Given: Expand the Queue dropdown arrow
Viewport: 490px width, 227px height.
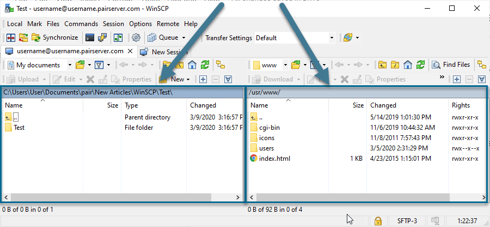Looking at the screenshot, I should coord(183,38).
